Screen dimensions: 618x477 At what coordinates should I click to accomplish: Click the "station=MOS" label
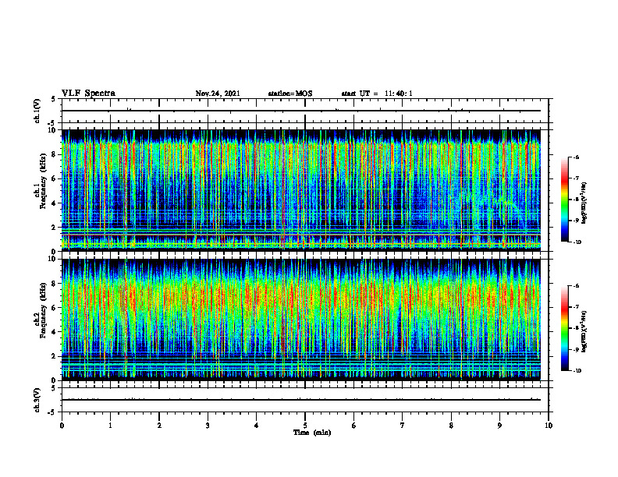[290, 94]
